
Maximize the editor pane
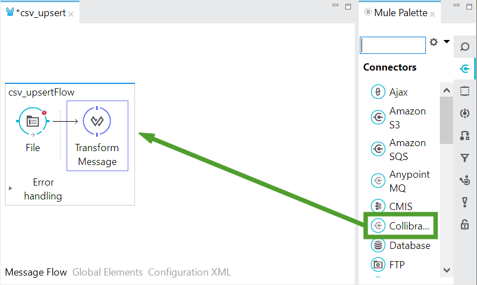348,7
